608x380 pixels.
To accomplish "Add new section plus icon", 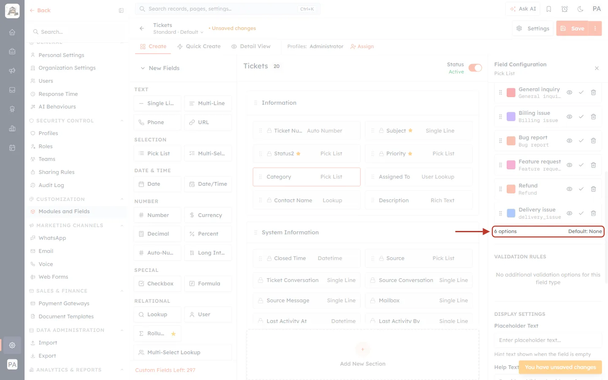I will click(x=363, y=349).
